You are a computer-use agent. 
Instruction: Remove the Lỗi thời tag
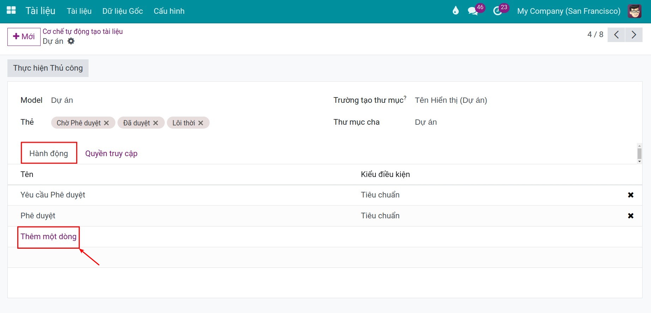click(201, 123)
